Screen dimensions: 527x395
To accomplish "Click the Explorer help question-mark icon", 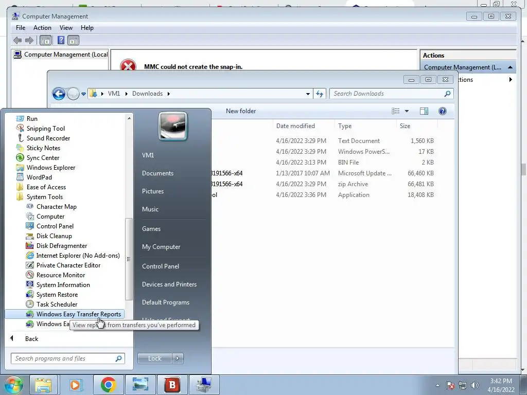I will pyautogui.click(x=442, y=111).
